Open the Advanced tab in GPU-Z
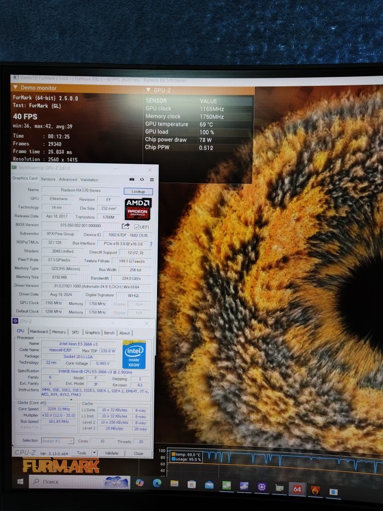 (x=68, y=180)
